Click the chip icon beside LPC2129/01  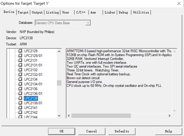[x=20, y=56]
